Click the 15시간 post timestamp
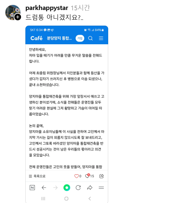The height and width of the screenshot is (203, 189). [80, 8]
